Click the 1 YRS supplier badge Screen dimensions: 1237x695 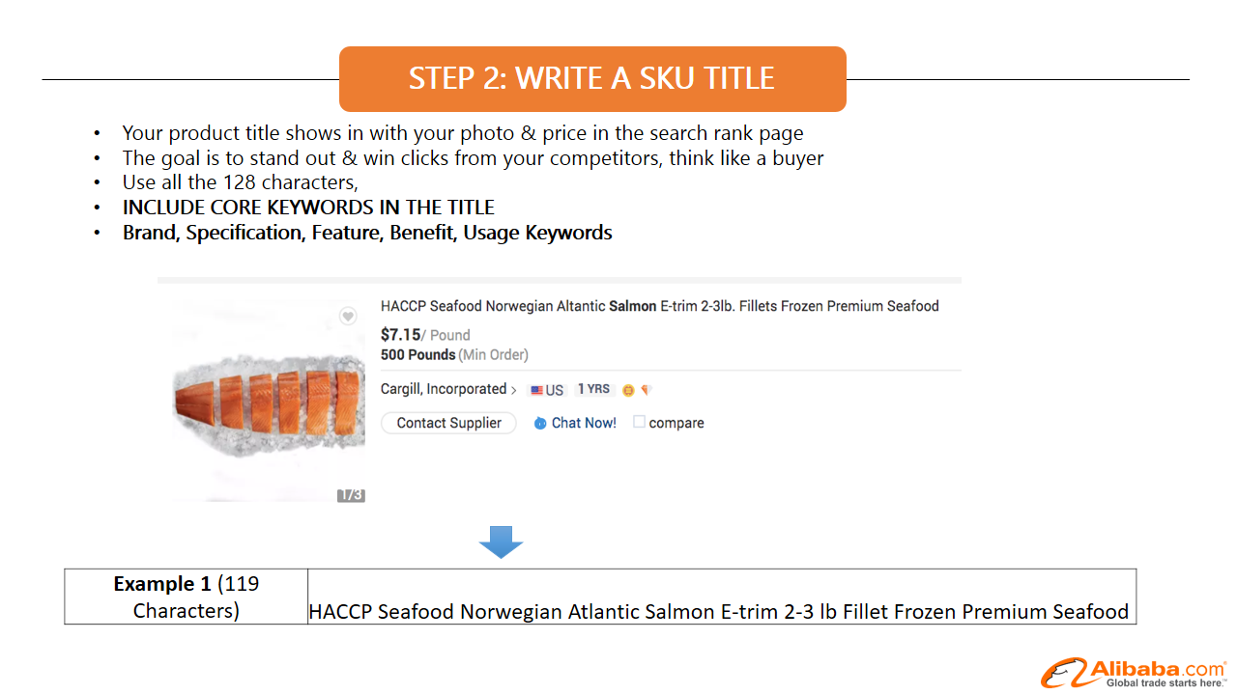pyautogui.click(x=593, y=389)
